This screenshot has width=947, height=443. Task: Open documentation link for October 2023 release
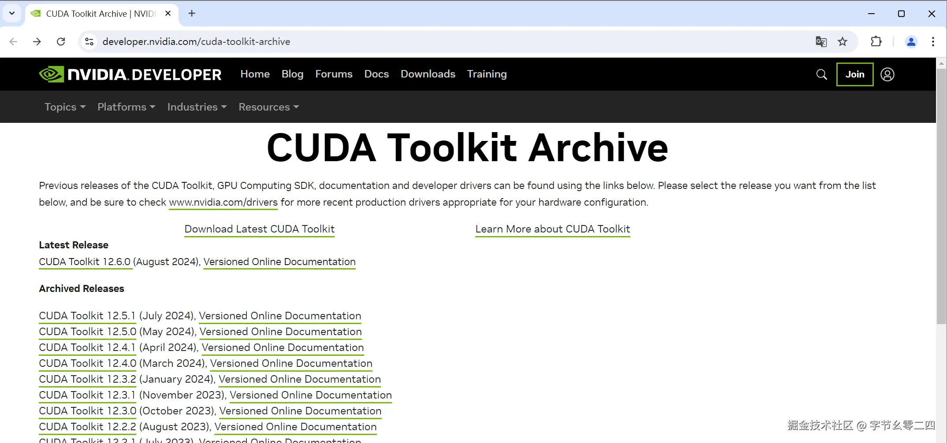(300, 411)
